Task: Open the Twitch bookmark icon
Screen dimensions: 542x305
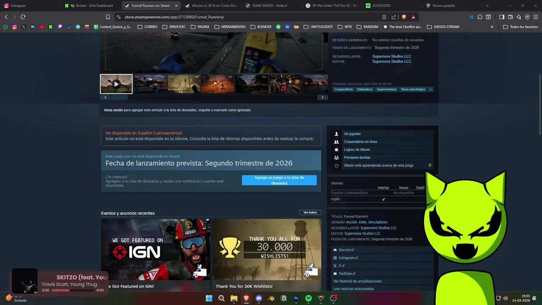Action: 60,27
